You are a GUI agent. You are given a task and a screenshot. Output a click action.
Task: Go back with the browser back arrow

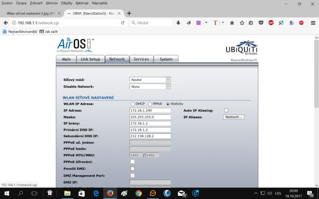6,23
